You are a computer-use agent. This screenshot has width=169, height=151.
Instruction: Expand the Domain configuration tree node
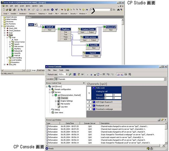tap(50, 89)
